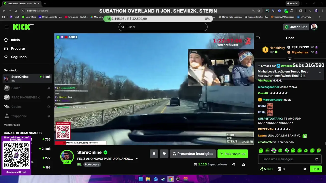Open Chrome extensions puzzle icon
The width and height of the screenshot is (326, 183).
tap(292, 11)
